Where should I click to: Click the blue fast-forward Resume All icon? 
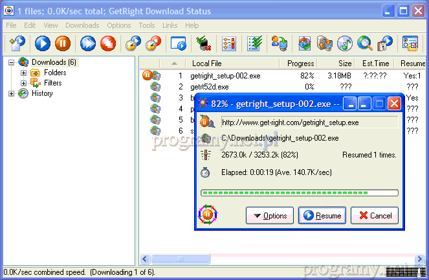click(x=88, y=43)
